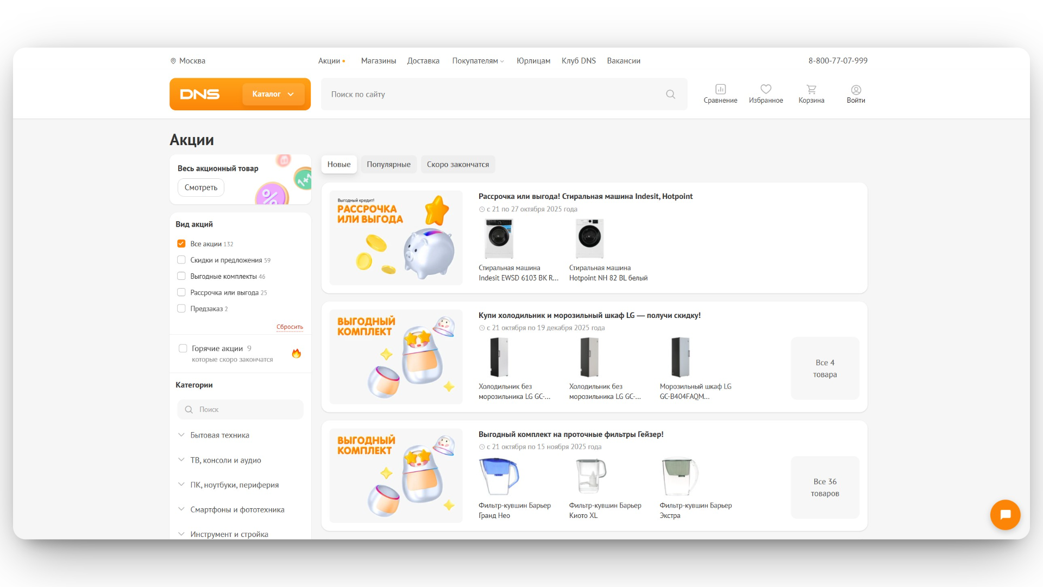Switch to Популярные tab

pos(388,165)
